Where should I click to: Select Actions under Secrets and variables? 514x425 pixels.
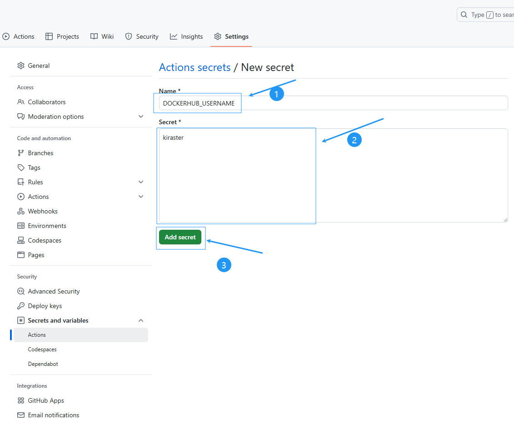80,335
